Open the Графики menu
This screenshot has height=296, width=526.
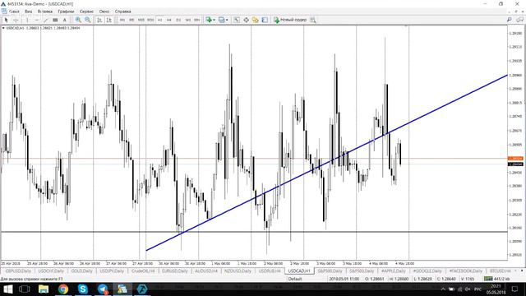coord(66,12)
